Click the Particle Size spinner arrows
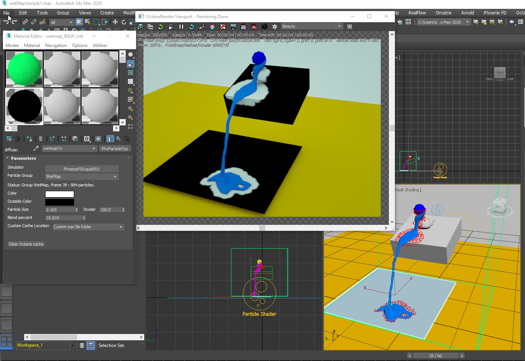Screen dimensions: 525x361 77,210
